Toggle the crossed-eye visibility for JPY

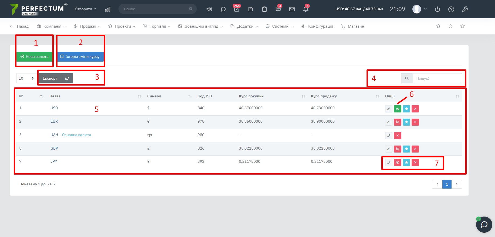pyautogui.click(x=398, y=162)
